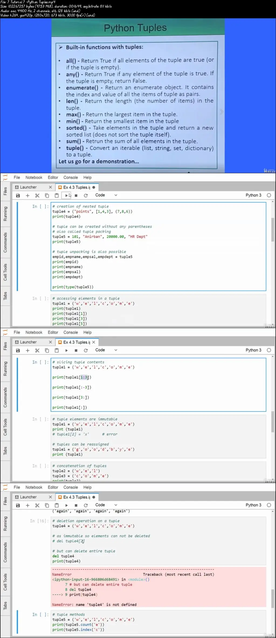Click the paste clipboard icon in nested tuple frame
This screenshot has height=638, width=276.
(x=57, y=196)
